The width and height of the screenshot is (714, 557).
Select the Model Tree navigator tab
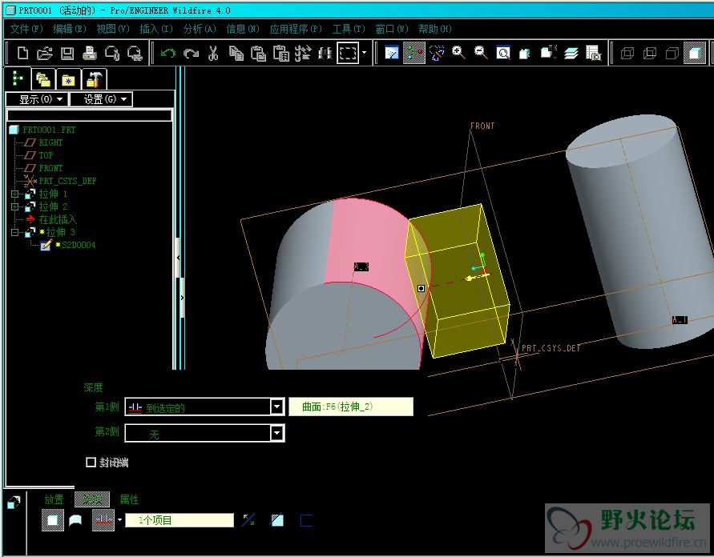point(18,78)
